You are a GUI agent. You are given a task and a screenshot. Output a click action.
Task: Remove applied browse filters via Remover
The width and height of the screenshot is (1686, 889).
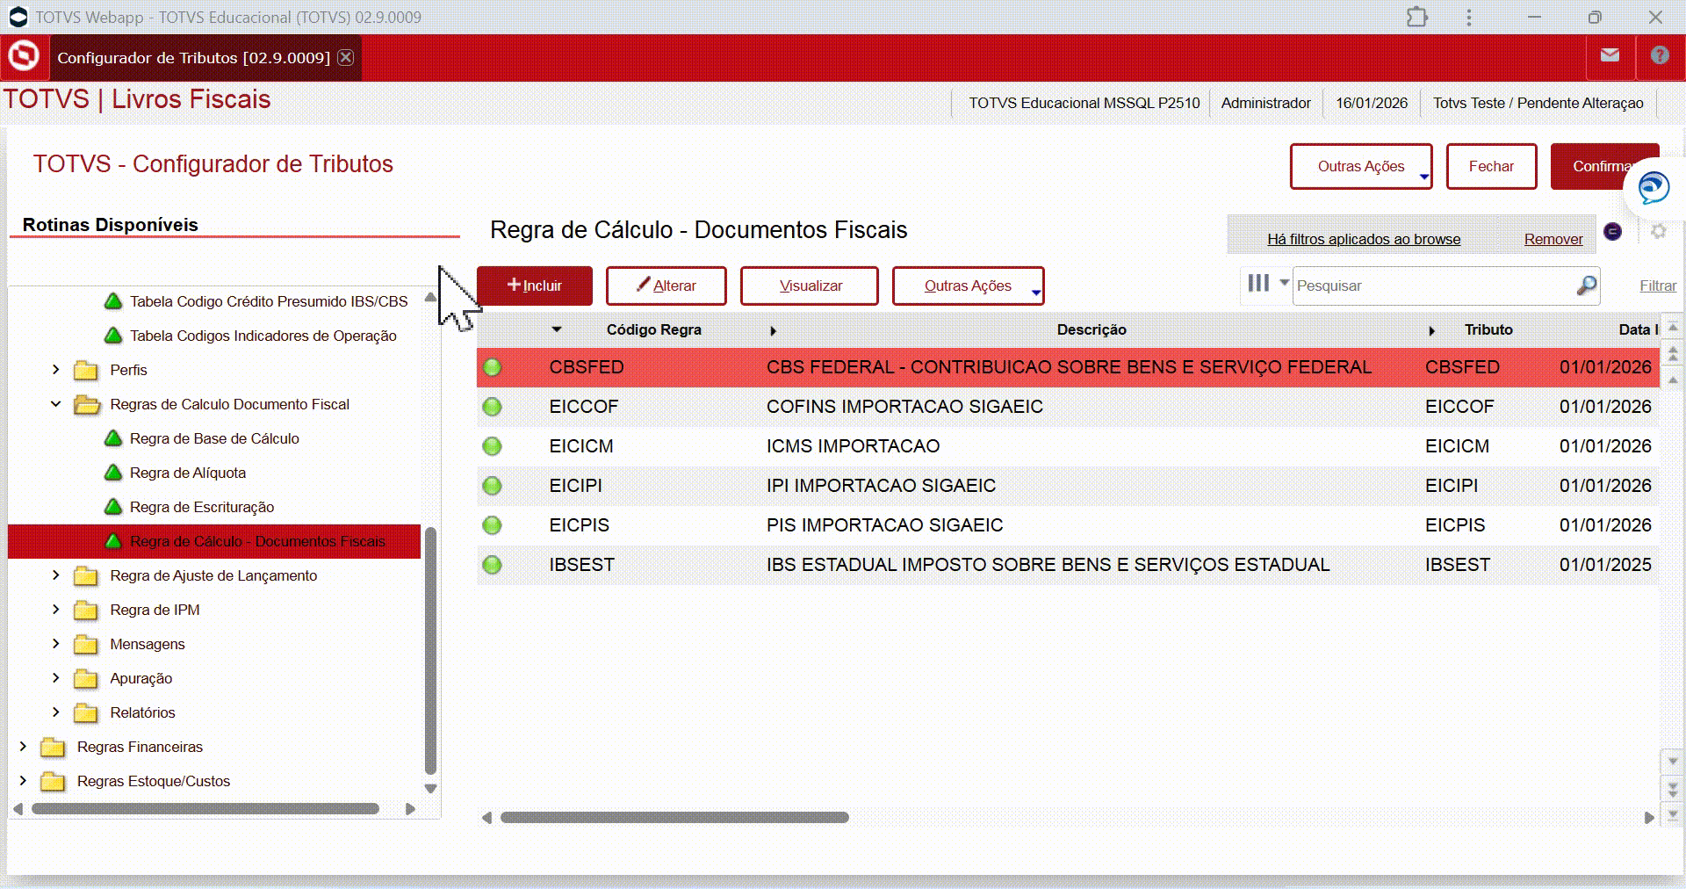1553,239
